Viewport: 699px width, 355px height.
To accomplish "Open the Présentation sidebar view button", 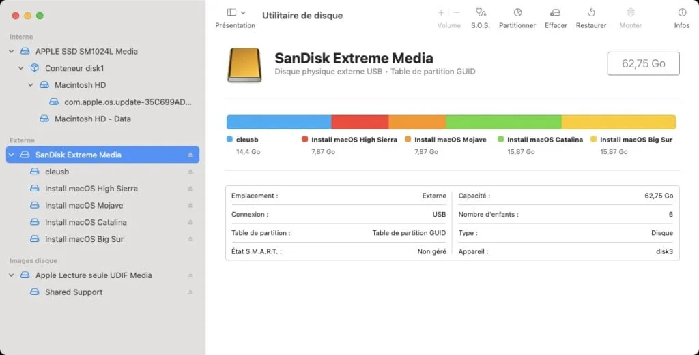I will click(231, 12).
